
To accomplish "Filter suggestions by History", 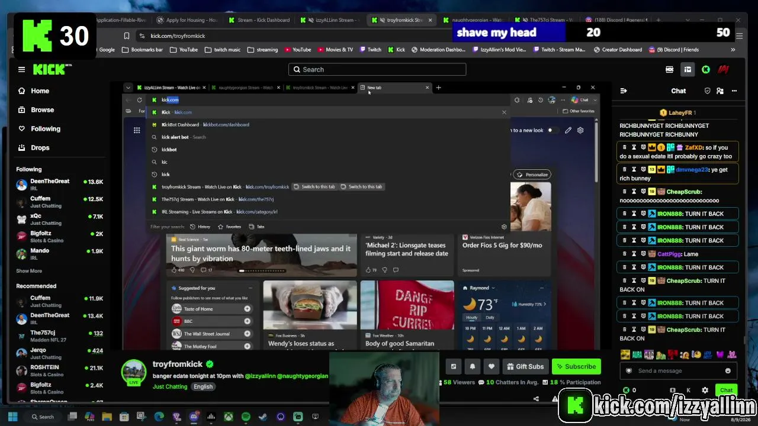I will (200, 227).
